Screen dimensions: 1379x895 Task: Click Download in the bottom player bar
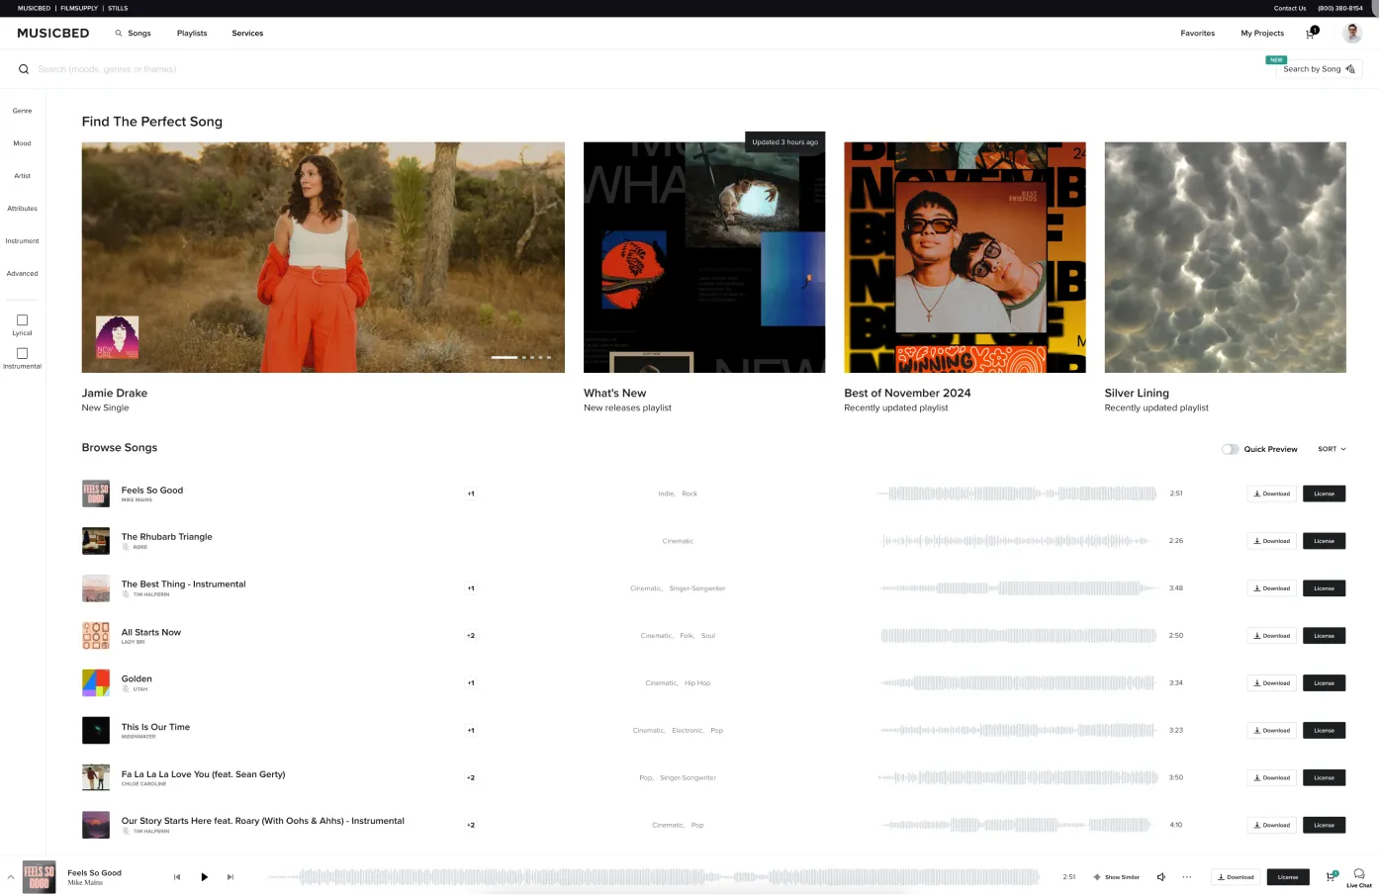coord(1236,877)
